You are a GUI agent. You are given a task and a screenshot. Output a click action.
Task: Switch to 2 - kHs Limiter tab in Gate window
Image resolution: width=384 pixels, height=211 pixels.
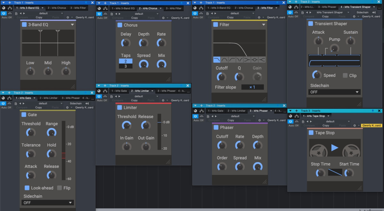49,98
